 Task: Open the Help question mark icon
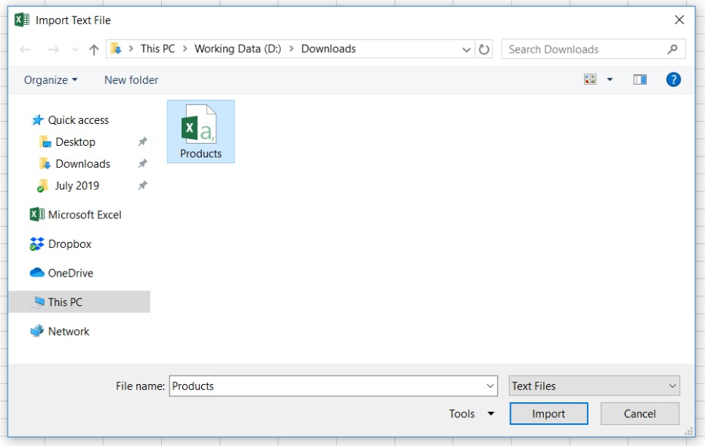point(673,79)
